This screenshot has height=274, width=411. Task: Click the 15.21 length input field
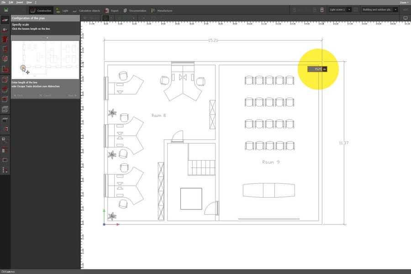[x=315, y=69]
